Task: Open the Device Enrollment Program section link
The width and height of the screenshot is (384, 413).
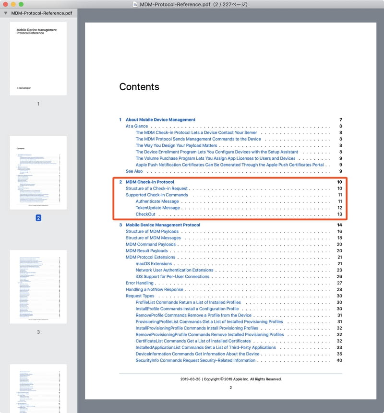Action: pos(216,152)
